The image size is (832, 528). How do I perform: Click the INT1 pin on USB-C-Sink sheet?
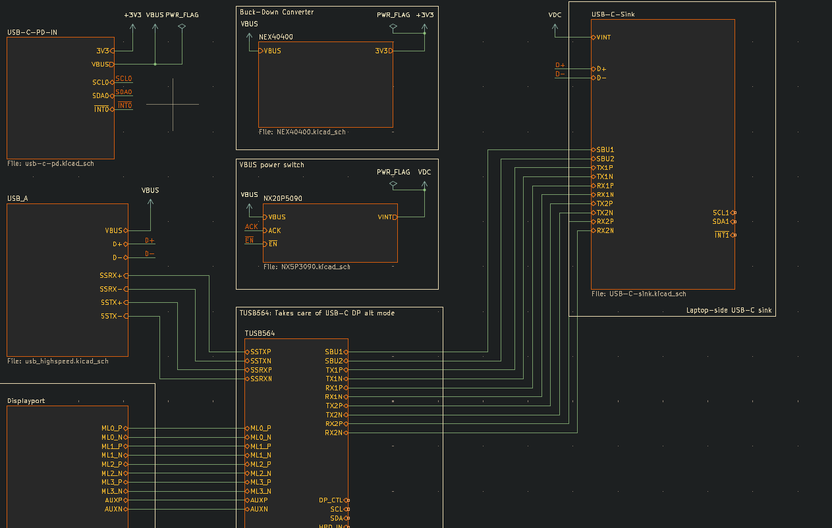point(725,235)
